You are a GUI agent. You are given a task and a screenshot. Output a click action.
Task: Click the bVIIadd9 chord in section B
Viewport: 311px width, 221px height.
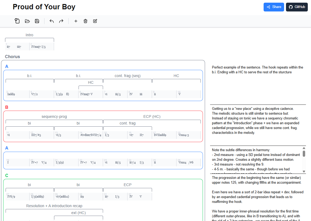160,135
